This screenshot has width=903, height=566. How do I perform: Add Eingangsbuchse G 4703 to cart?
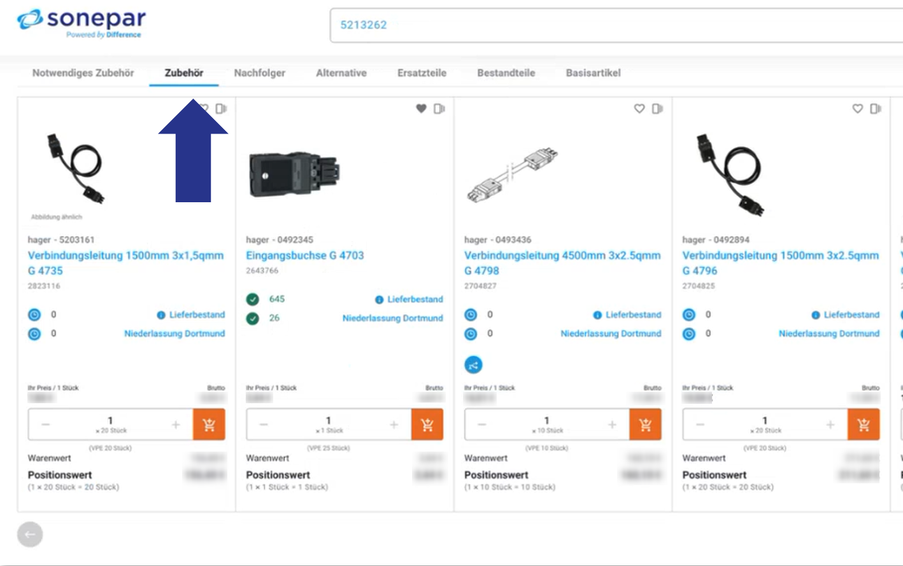pos(427,425)
